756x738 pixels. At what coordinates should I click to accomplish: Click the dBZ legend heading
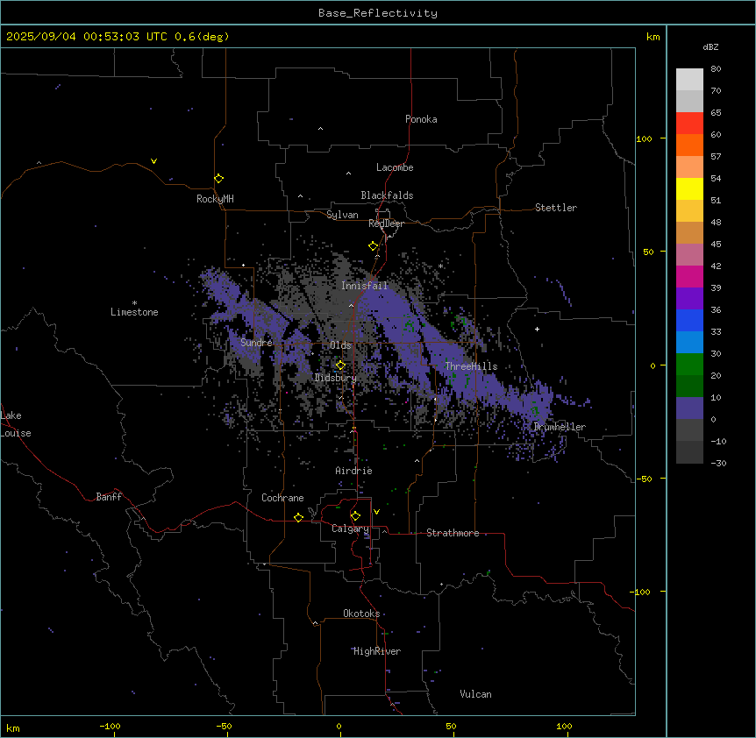(710, 46)
